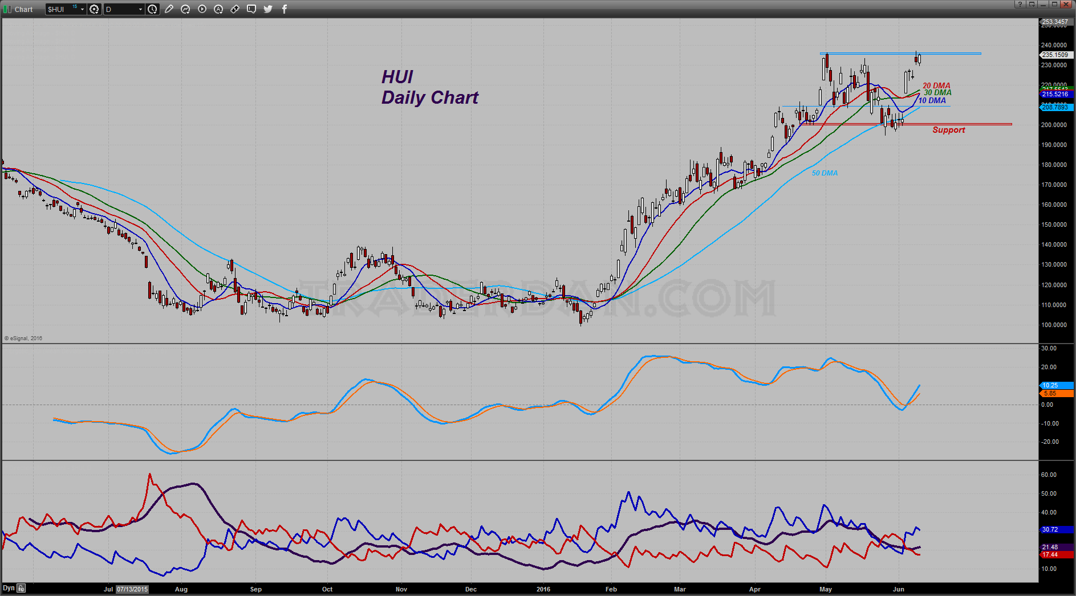The width and height of the screenshot is (1076, 596).
Task: Open the chart settings gear menu
Action: (94, 9)
